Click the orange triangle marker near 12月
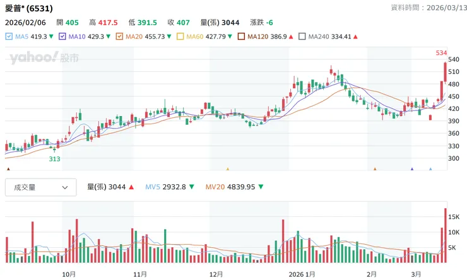Screen dimensions: 467x280 pos(228,169)
